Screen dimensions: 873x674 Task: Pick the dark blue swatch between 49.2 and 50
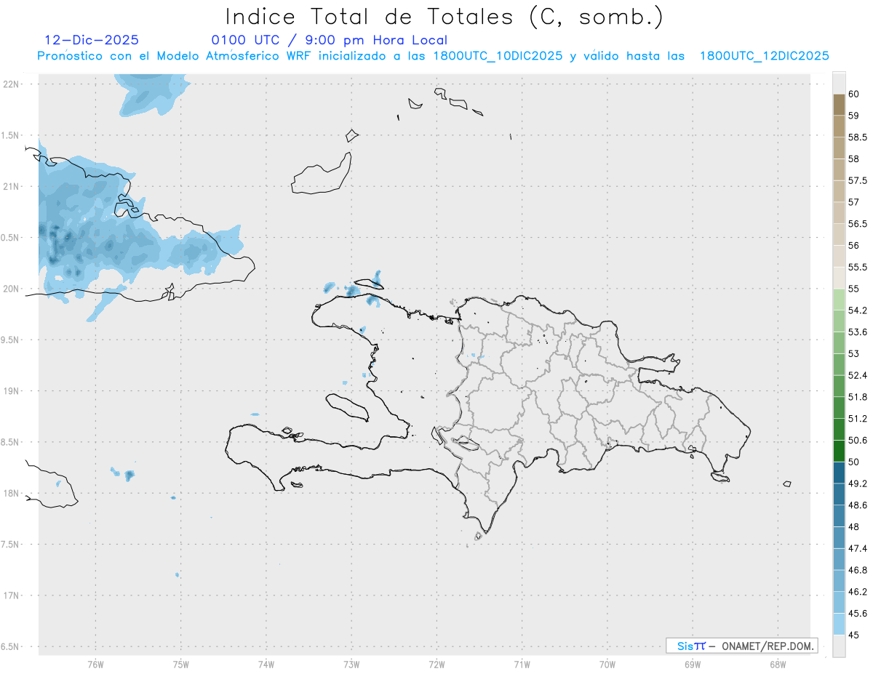click(839, 473)
